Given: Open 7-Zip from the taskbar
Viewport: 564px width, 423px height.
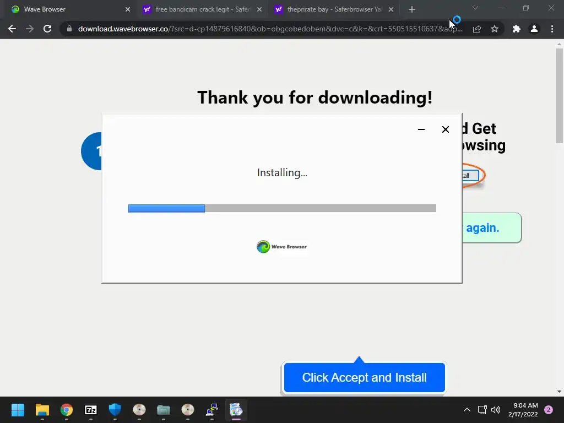Looking at the screenshot, I should pyautogui.click(x=91, y=410).
